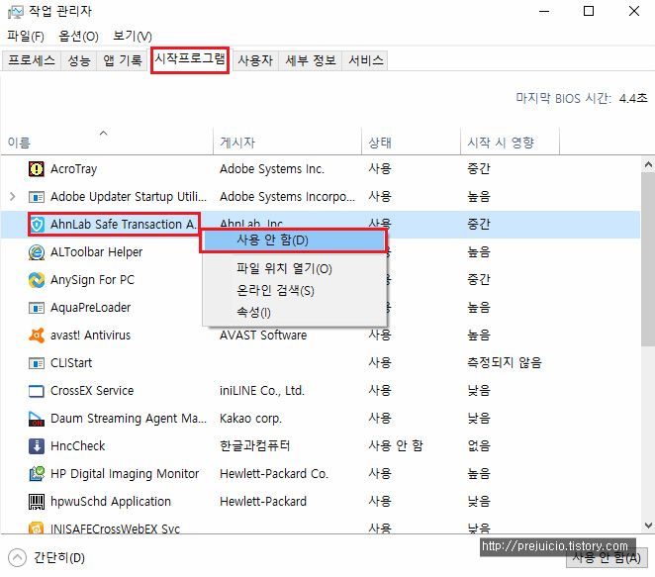Select the Daum Streaming Agent entry
This screenshot has width=655, height=577.
129,419
